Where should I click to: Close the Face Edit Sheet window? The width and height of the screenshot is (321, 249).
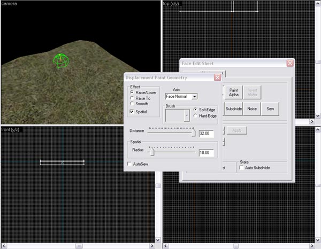[290, 63]
